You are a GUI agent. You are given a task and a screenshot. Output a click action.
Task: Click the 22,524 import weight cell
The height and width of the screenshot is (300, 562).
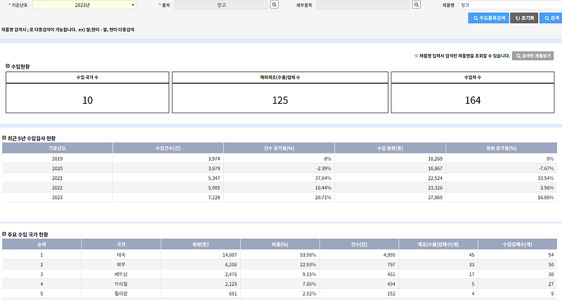(x=391, y=178)
